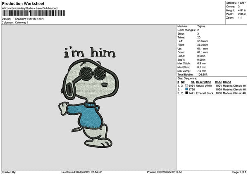This screenshot has width=248, height=175.
Task: Click the Natural White color swatch
Action: click(x=187, y=85)
